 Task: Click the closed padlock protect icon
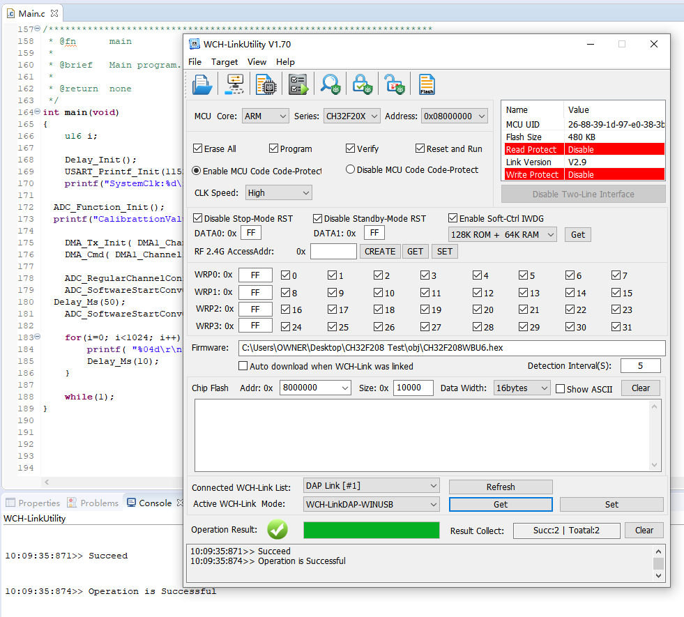pyautogui.click(x=362, y=84)
